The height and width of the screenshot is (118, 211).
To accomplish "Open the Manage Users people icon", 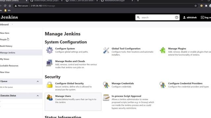I will (x=49, y=97).
